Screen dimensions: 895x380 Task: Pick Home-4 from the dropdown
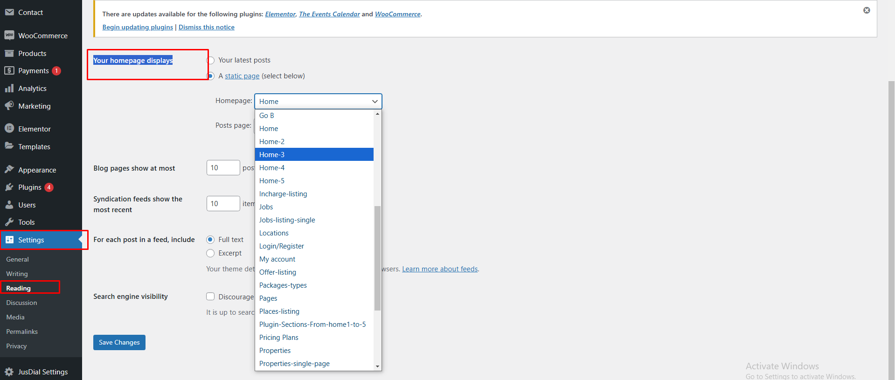(314, 168)
